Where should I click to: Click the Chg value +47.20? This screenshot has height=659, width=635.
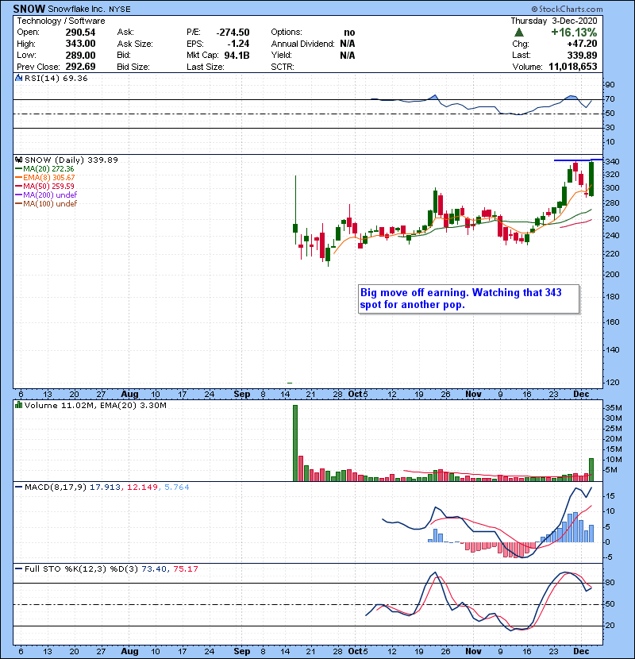point(582,44)
